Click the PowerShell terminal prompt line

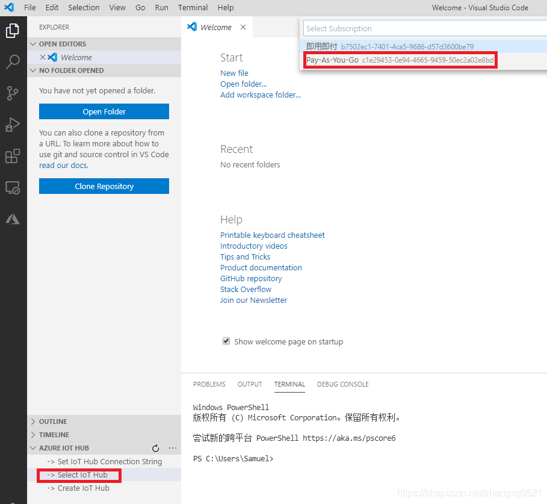pyautogui.click(x=233, y=459)
